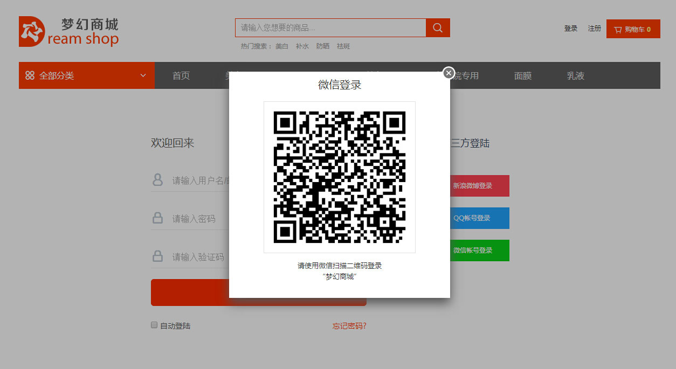
Task: Click the Dream Shop logo
Action: (x=69, y=31)
